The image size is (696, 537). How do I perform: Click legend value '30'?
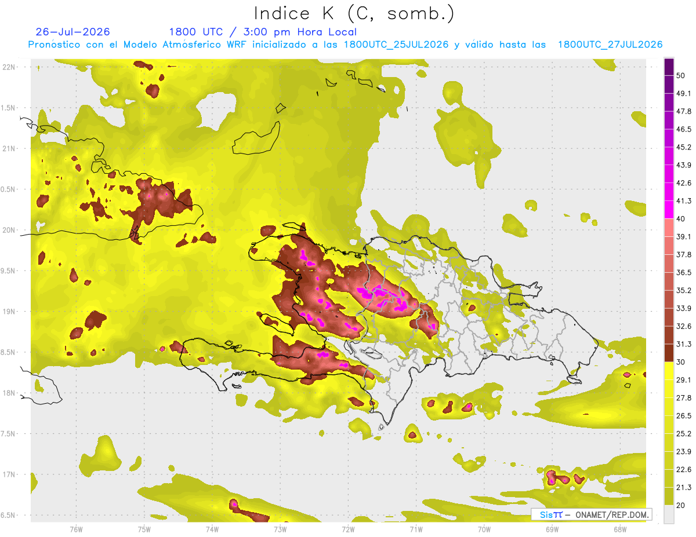point(681,362)
